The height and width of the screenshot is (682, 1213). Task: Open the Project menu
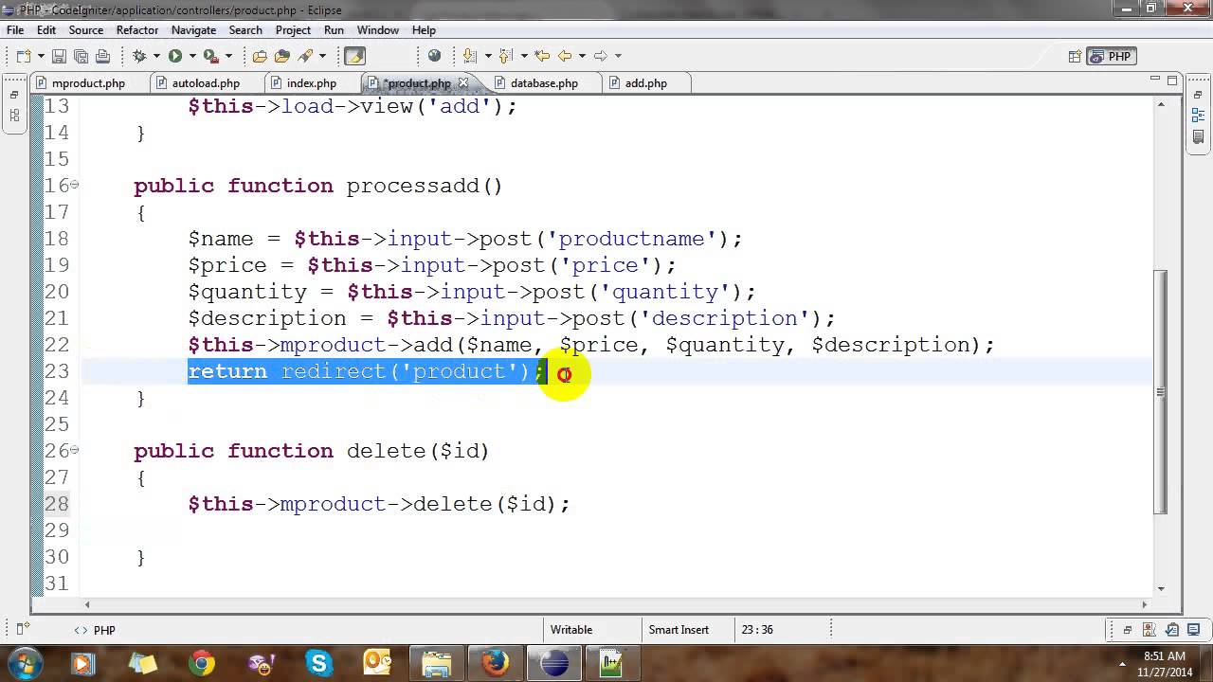[293, 30]
